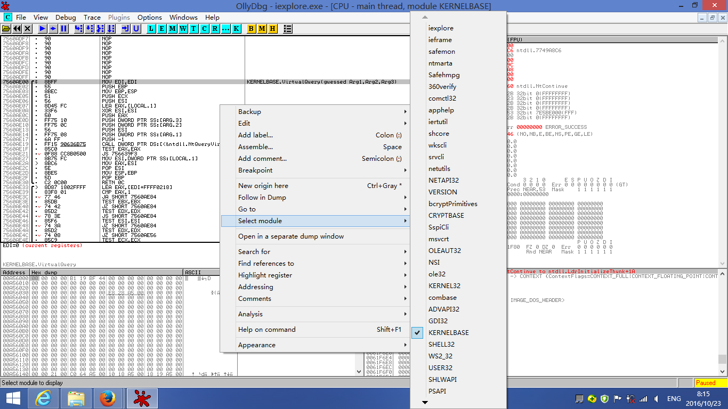Expand the Follow in Dump submenu

point(316,198)
